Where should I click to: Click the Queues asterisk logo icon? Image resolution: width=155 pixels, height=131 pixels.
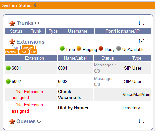(12, 122)
